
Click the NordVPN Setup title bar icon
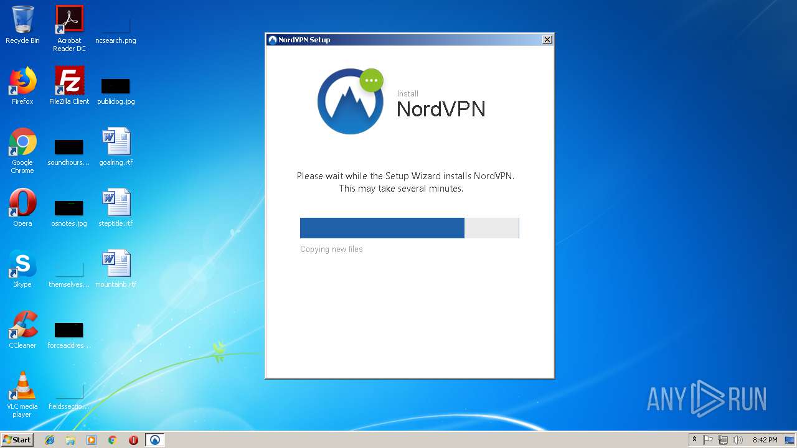coord(272,40)
